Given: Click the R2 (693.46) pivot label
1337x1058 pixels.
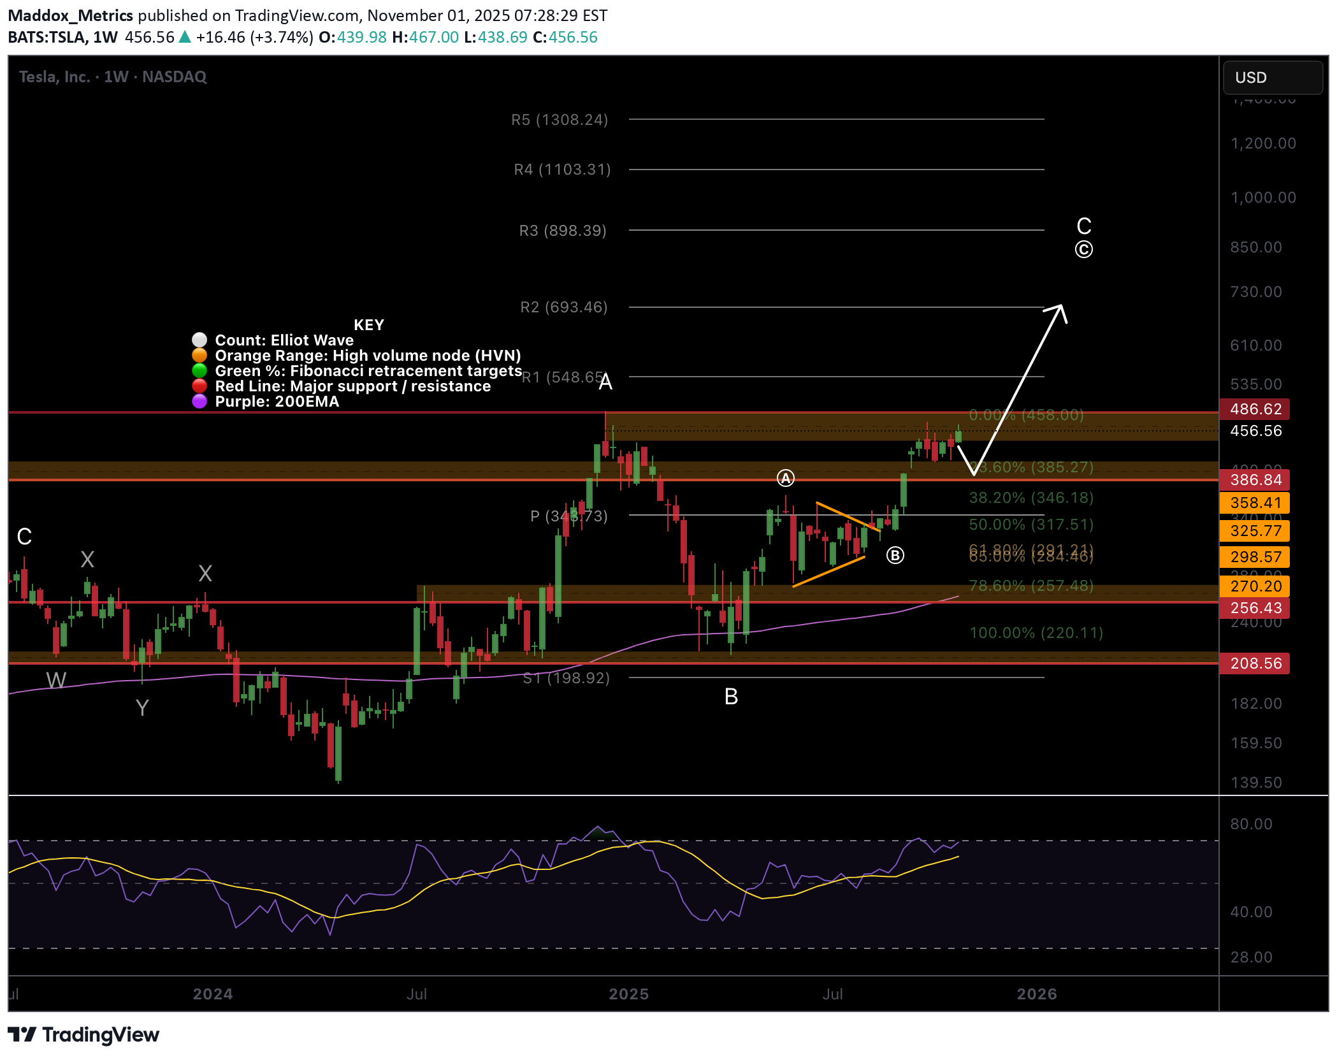Looking at the screenshot, I should 563,307.
